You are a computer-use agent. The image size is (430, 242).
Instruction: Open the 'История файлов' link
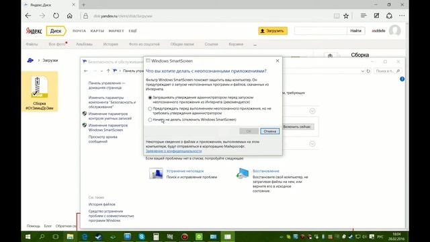coord(101,204)
